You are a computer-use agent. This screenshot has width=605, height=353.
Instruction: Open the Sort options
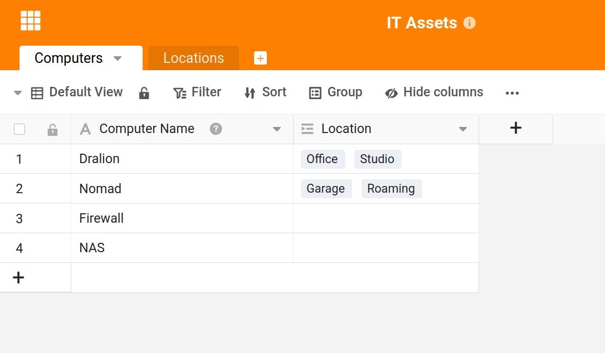pos(265,92)
